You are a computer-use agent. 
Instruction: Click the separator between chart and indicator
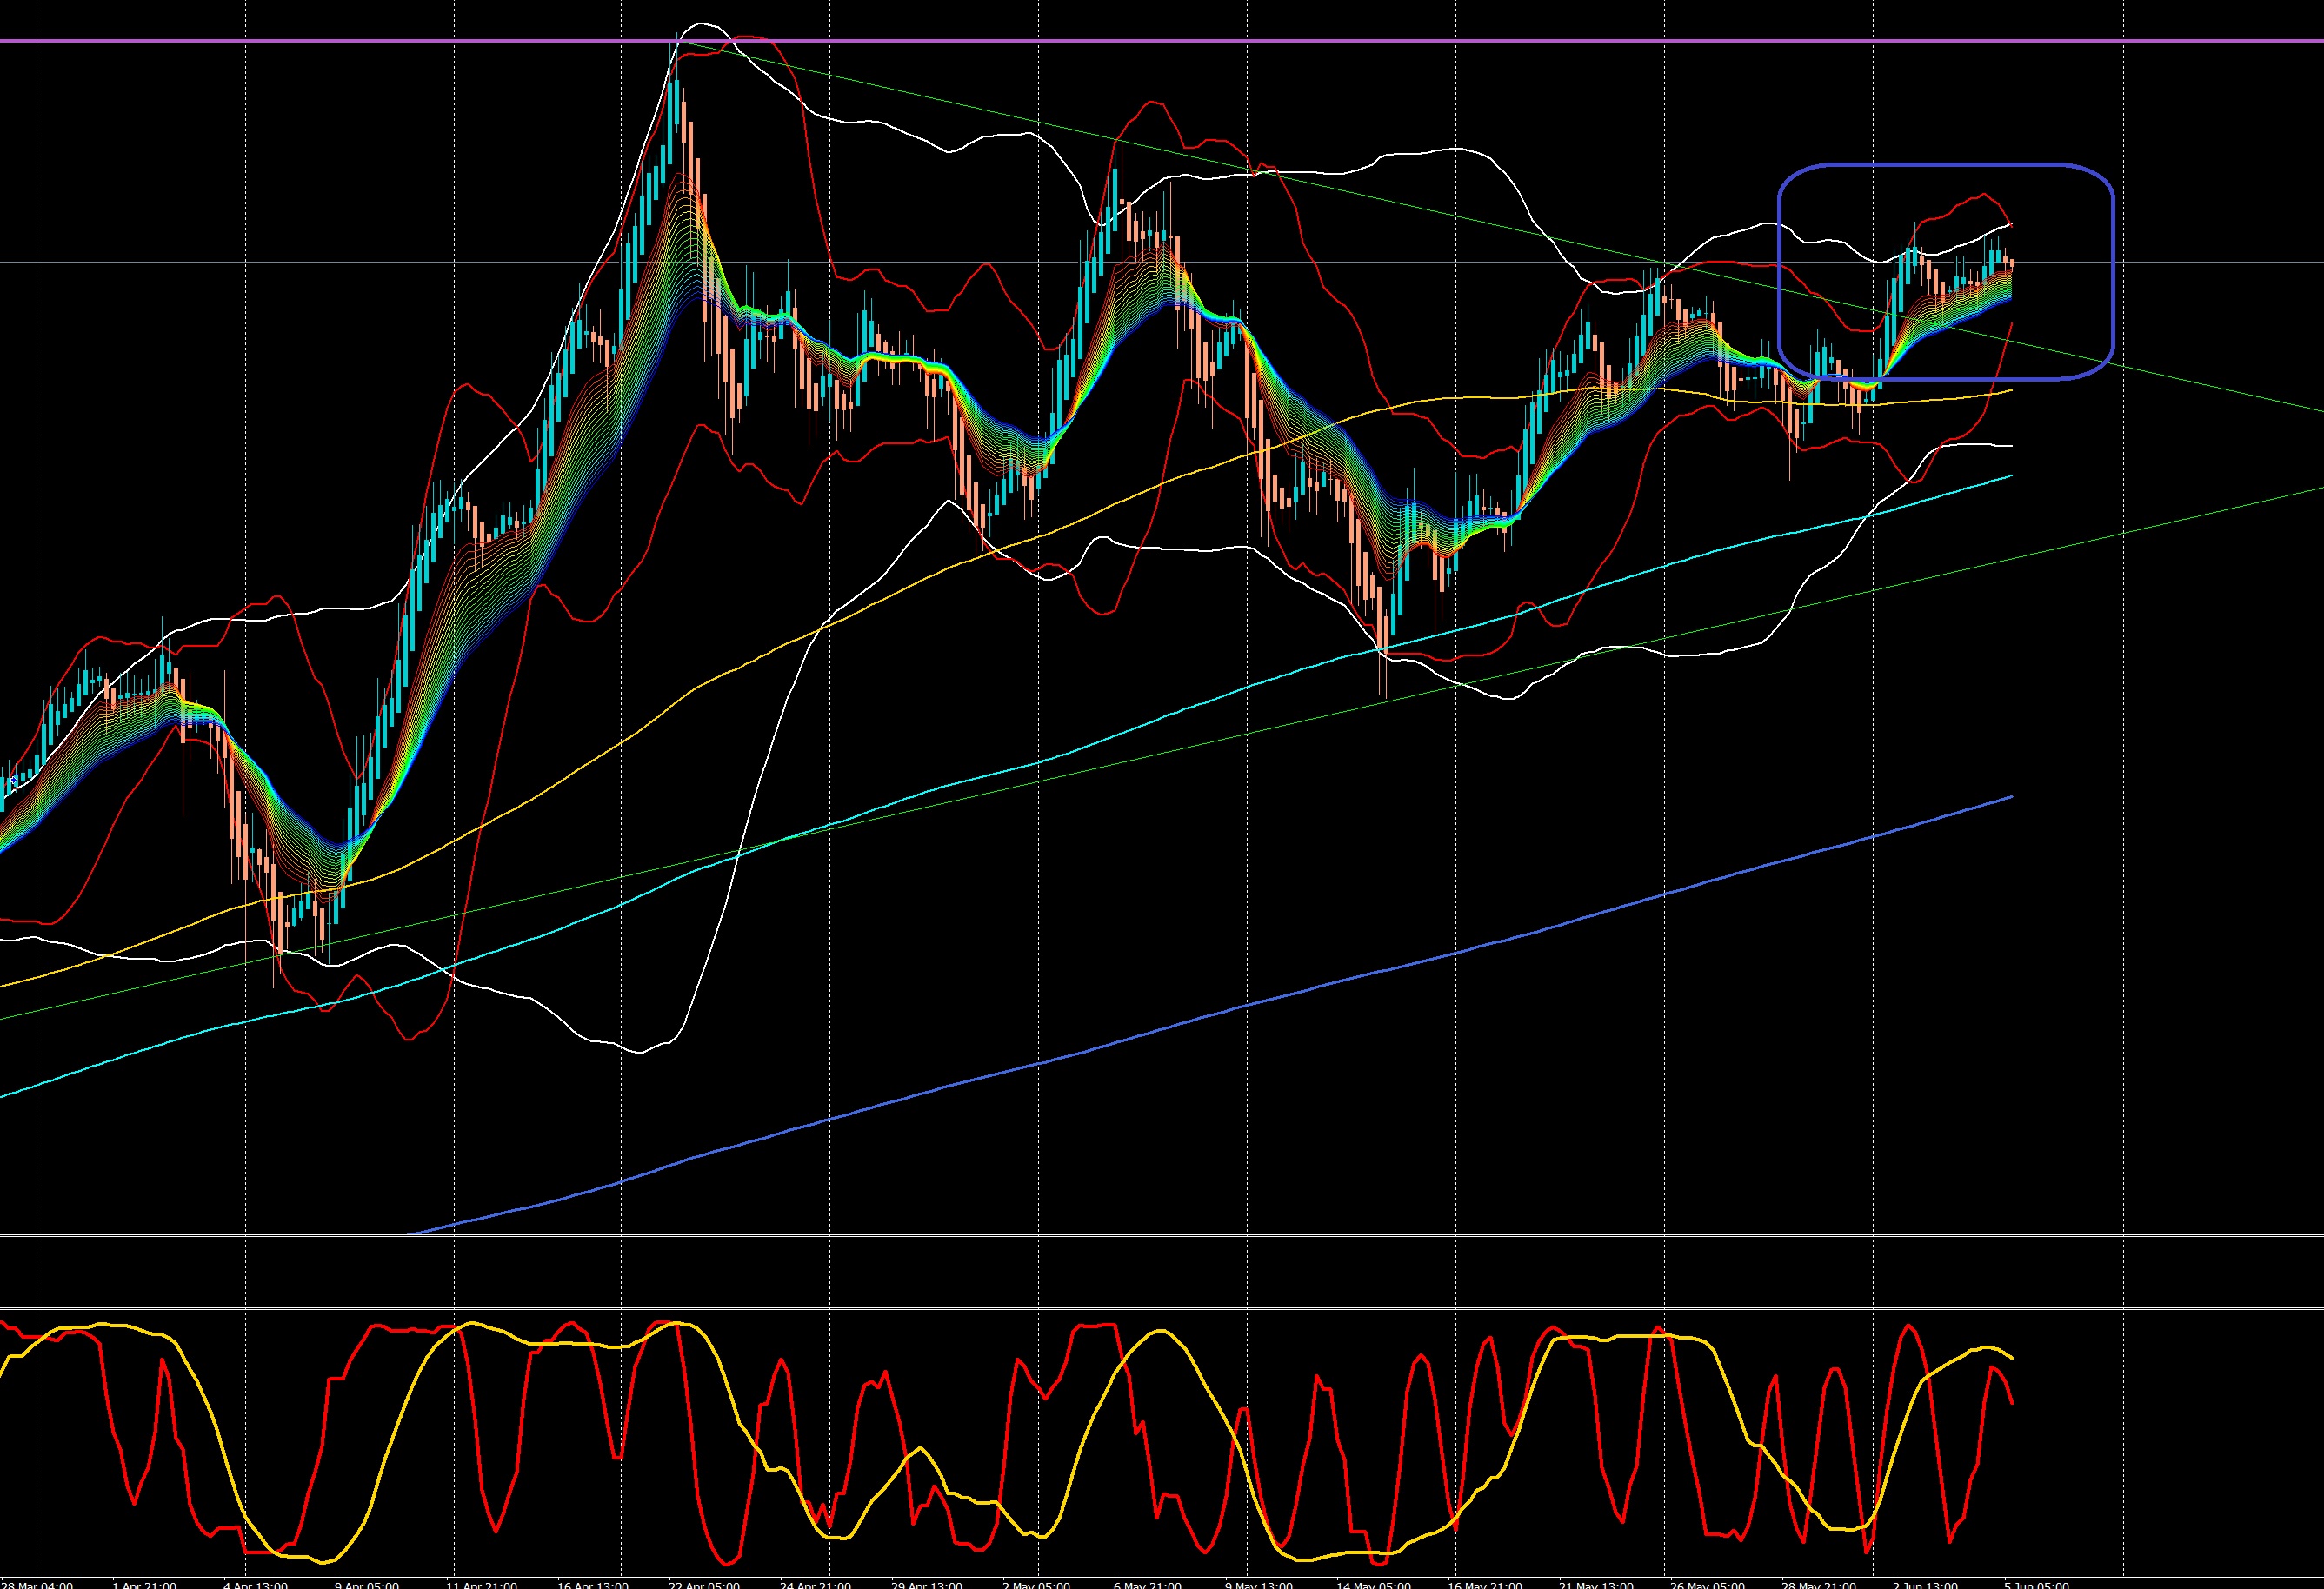(x=1160, y=1237)
